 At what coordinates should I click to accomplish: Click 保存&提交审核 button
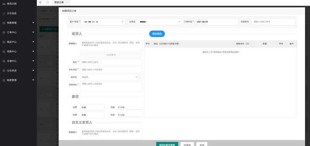pos(167,144)
